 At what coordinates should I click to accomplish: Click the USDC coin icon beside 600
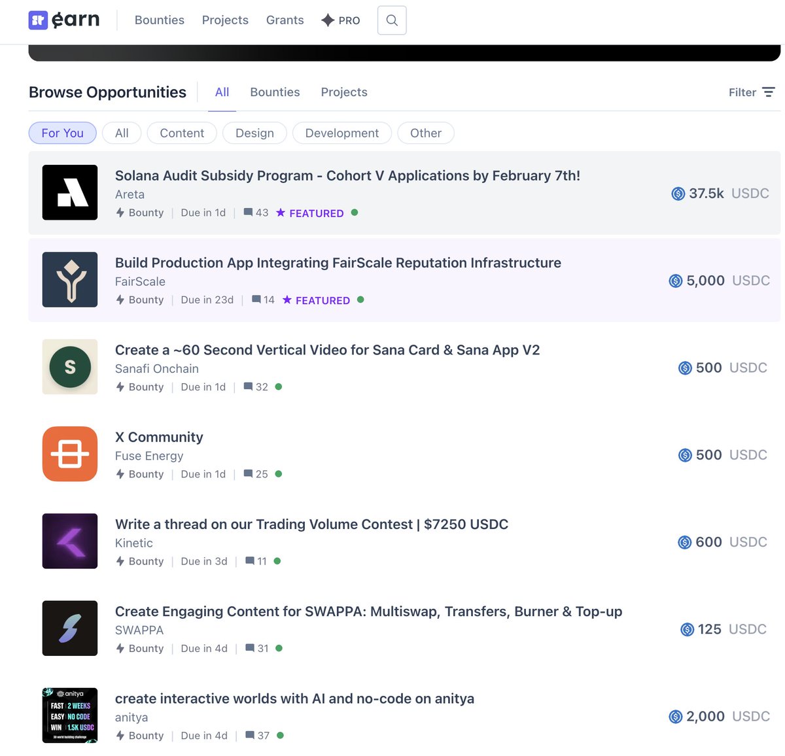(685, 542)
